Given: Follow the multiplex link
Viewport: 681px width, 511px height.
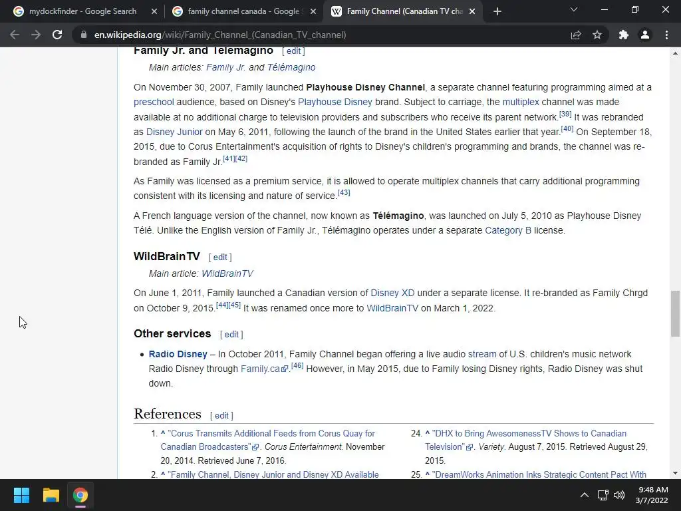Looking at the screenshot, I should (x=521, y=102).
